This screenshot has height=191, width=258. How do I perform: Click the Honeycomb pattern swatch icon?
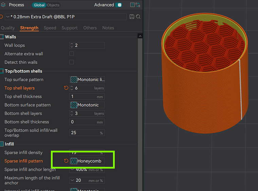[x=74, y=161]
